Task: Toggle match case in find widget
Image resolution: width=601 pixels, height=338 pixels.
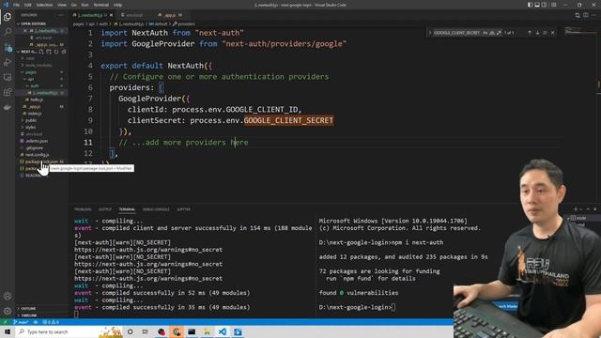Action: (485, 33)
